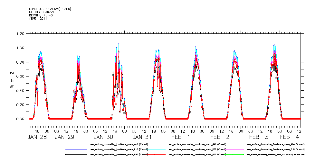This screenshot has width=325, height=162.
Task: Click the cyan legend line sample
Action: pyautogui.click(x=154, y=149)
